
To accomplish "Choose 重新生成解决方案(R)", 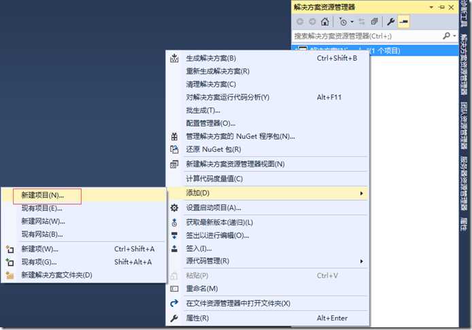I will (x=267, y=71).
